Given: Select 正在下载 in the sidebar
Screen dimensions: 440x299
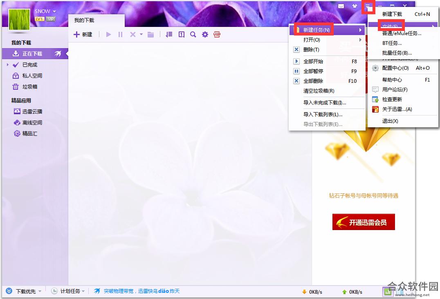Looking at the screenshot, I should point(35,53).
